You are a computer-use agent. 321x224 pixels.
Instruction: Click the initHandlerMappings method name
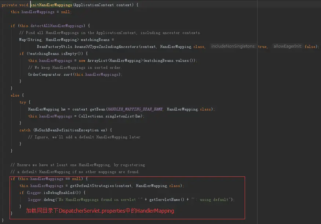[x=51, y=5]
